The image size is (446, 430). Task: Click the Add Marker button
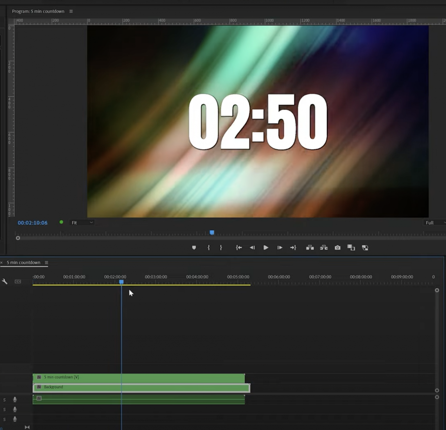pos(194,248)
